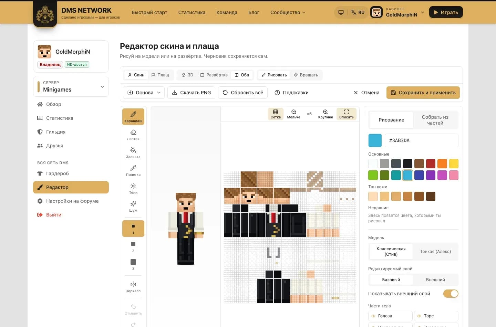Viewport: 496px width, 327px height.
Task: Select the Ластик eraser tool
Action: pyautogui.click(x=133, y=135)
